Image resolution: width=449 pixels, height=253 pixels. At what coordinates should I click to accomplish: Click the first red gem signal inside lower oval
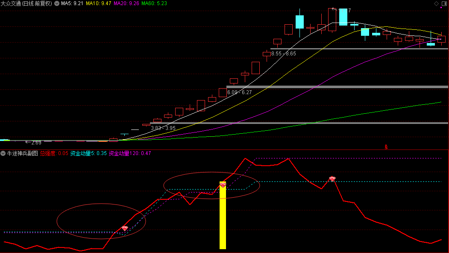pos(125,228)
